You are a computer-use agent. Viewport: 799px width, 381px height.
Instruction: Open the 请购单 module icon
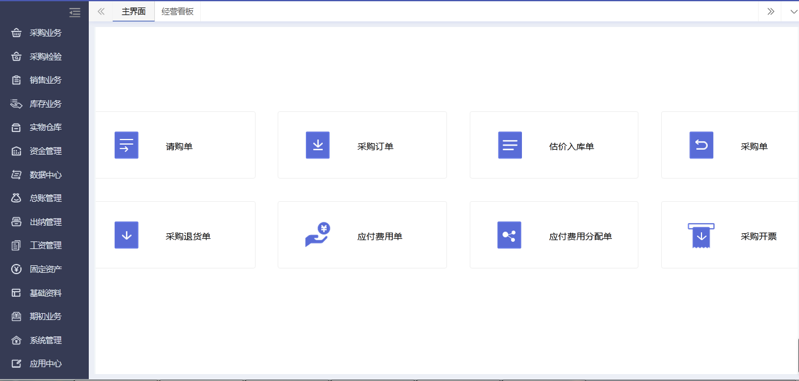pos(127,145)
